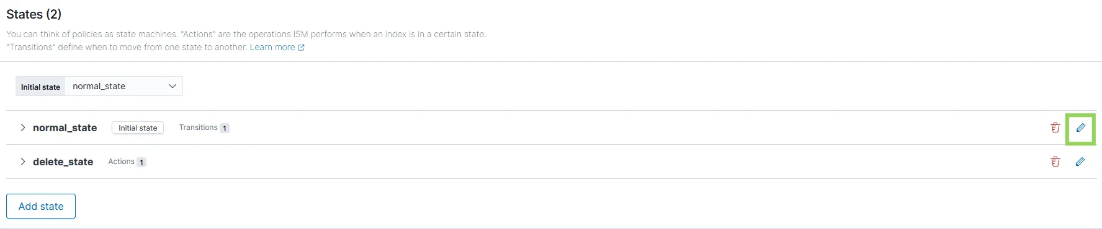Screen dimensions: 1102x229
Task: Edit delete_state with the pencil icon
Action: tap(1080, 162)
